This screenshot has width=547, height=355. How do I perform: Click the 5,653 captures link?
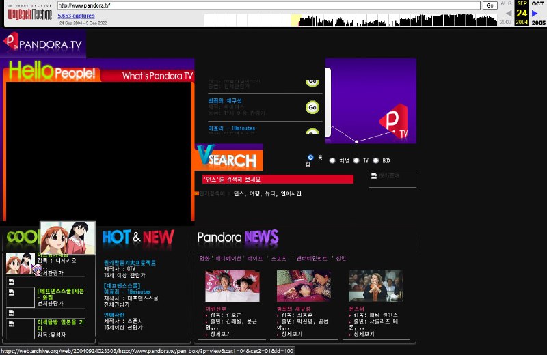(75, 15)
